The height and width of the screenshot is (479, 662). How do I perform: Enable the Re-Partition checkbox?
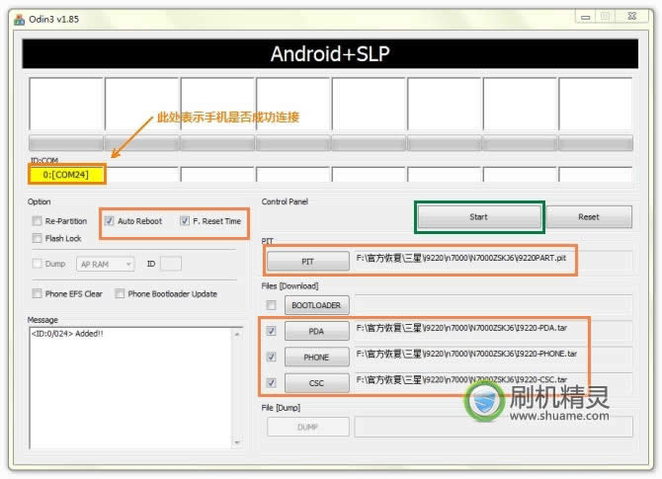click(38, 221)
